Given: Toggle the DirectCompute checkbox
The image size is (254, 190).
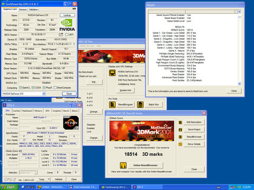Looking at the screenshot, I should coord(55,88).
